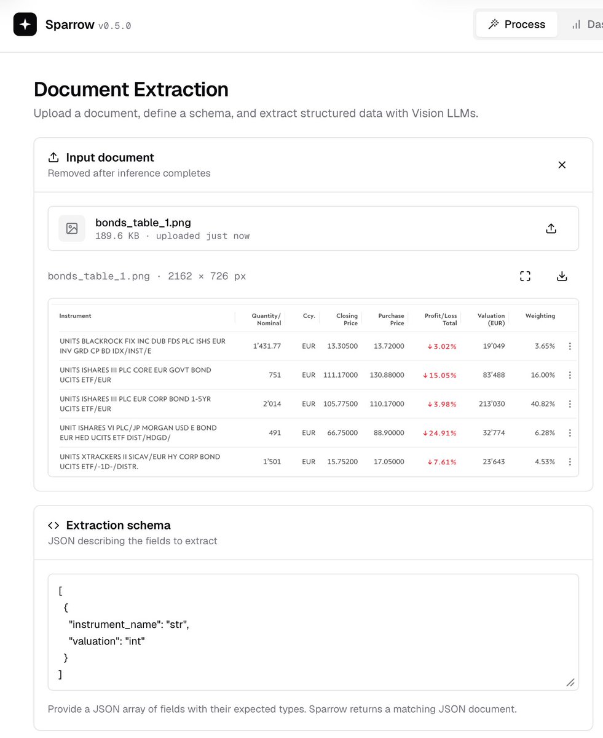This screenshot has width=603, height=738.
Task: Click the upload icon next to Input document heading
Action: (x=53, y=157)
